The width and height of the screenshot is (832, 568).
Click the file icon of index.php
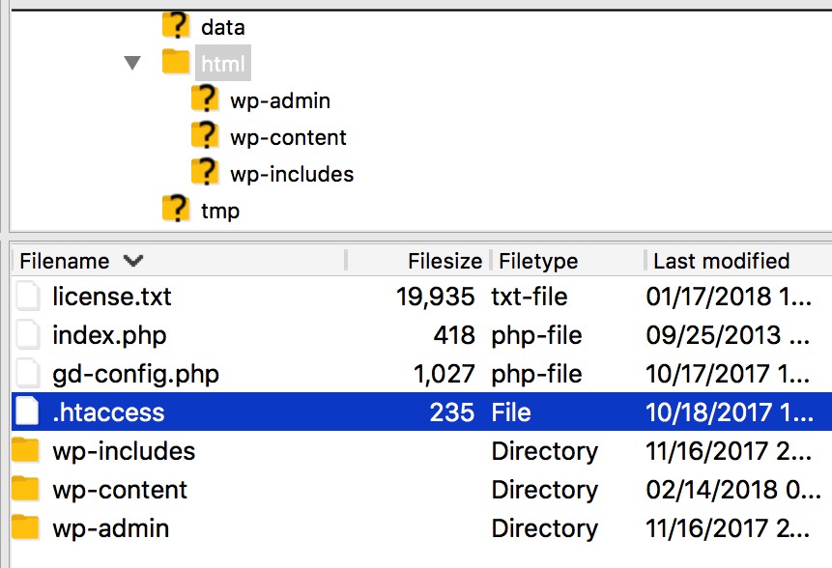coord(26,335)
